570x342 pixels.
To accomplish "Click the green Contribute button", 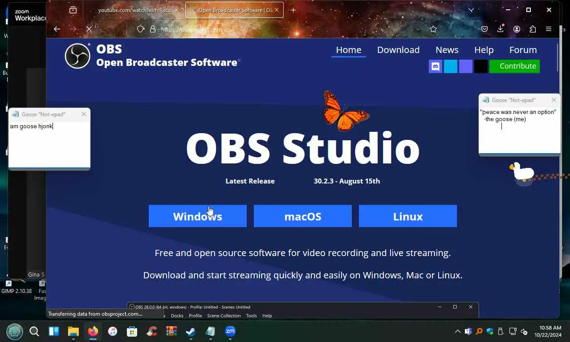I will pos(514,66).
